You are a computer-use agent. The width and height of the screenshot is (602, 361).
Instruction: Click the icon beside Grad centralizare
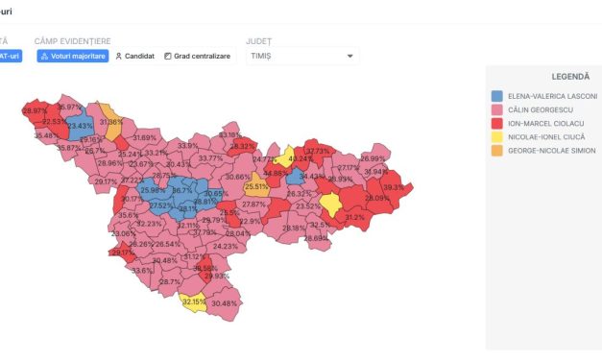coord(167,56)
